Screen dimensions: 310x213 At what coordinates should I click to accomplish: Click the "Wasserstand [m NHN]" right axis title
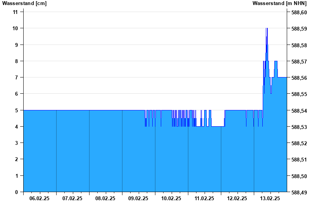tap(279, 3)
